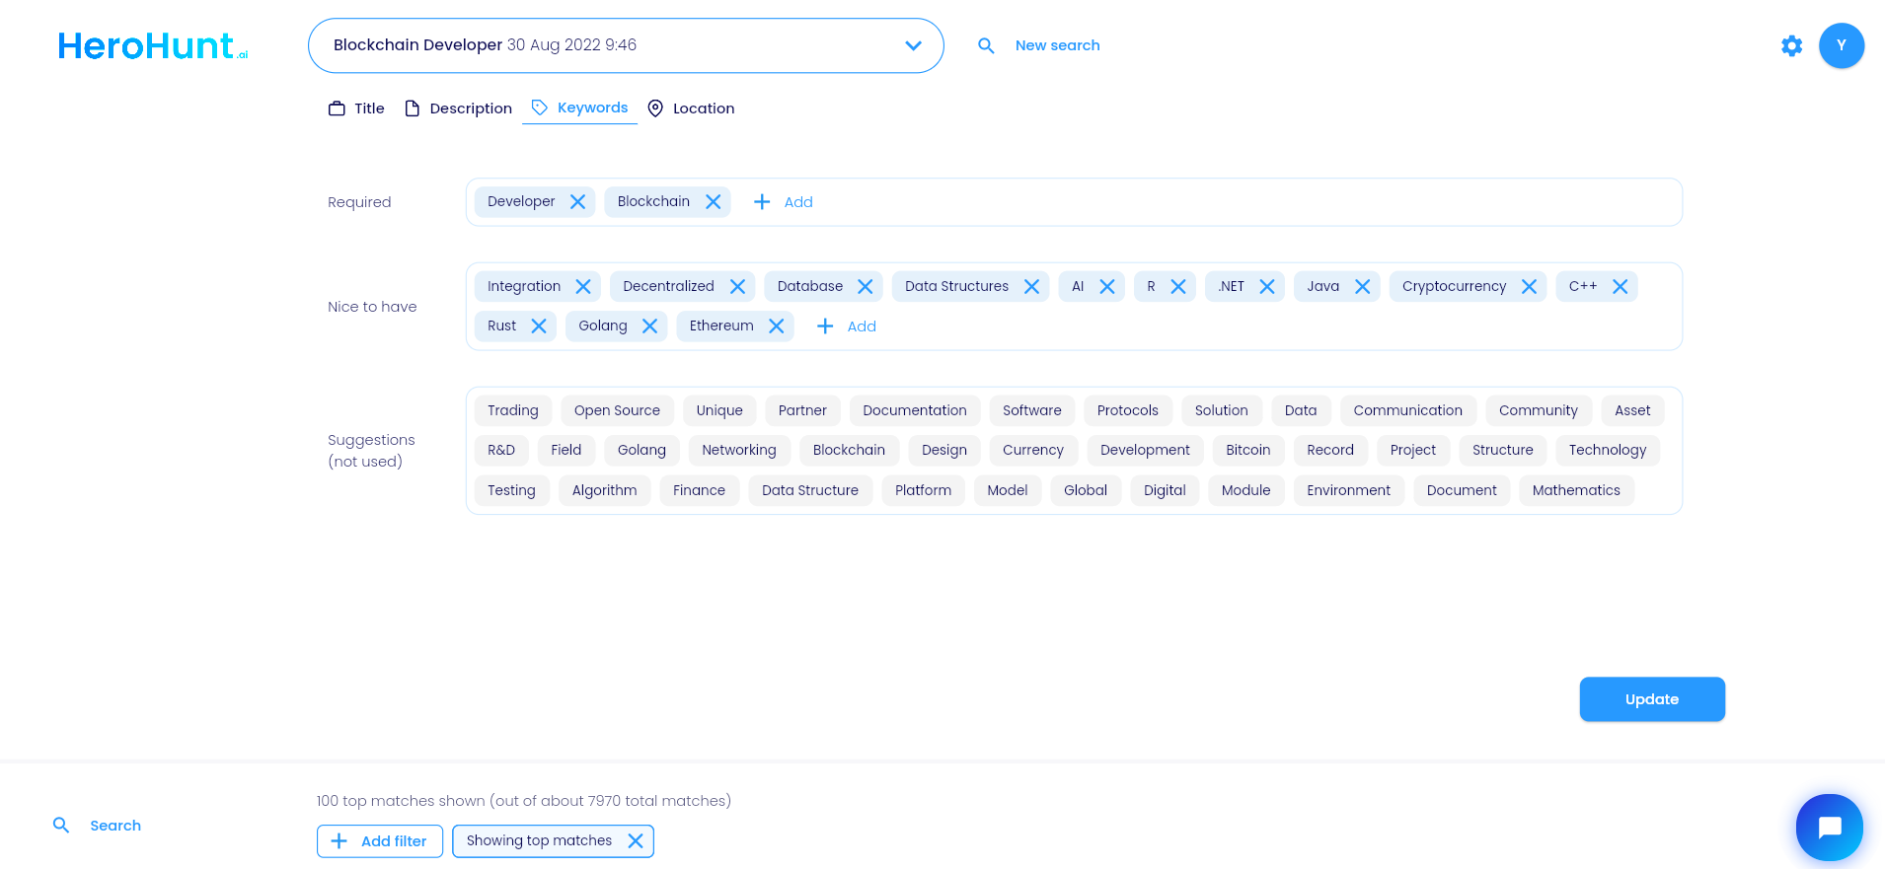Select the Open Source suggestion
Viewport: 1885px width, 869px height.
(x=617, y=410)
